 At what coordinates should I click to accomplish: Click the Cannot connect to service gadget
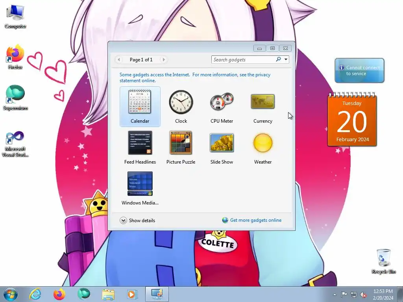pyautogui.click(x=359, y=70)
